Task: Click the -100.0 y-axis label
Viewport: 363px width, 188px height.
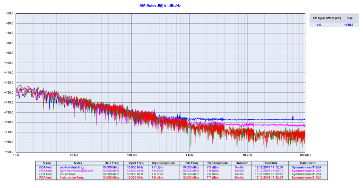Action: pos(9,63)
